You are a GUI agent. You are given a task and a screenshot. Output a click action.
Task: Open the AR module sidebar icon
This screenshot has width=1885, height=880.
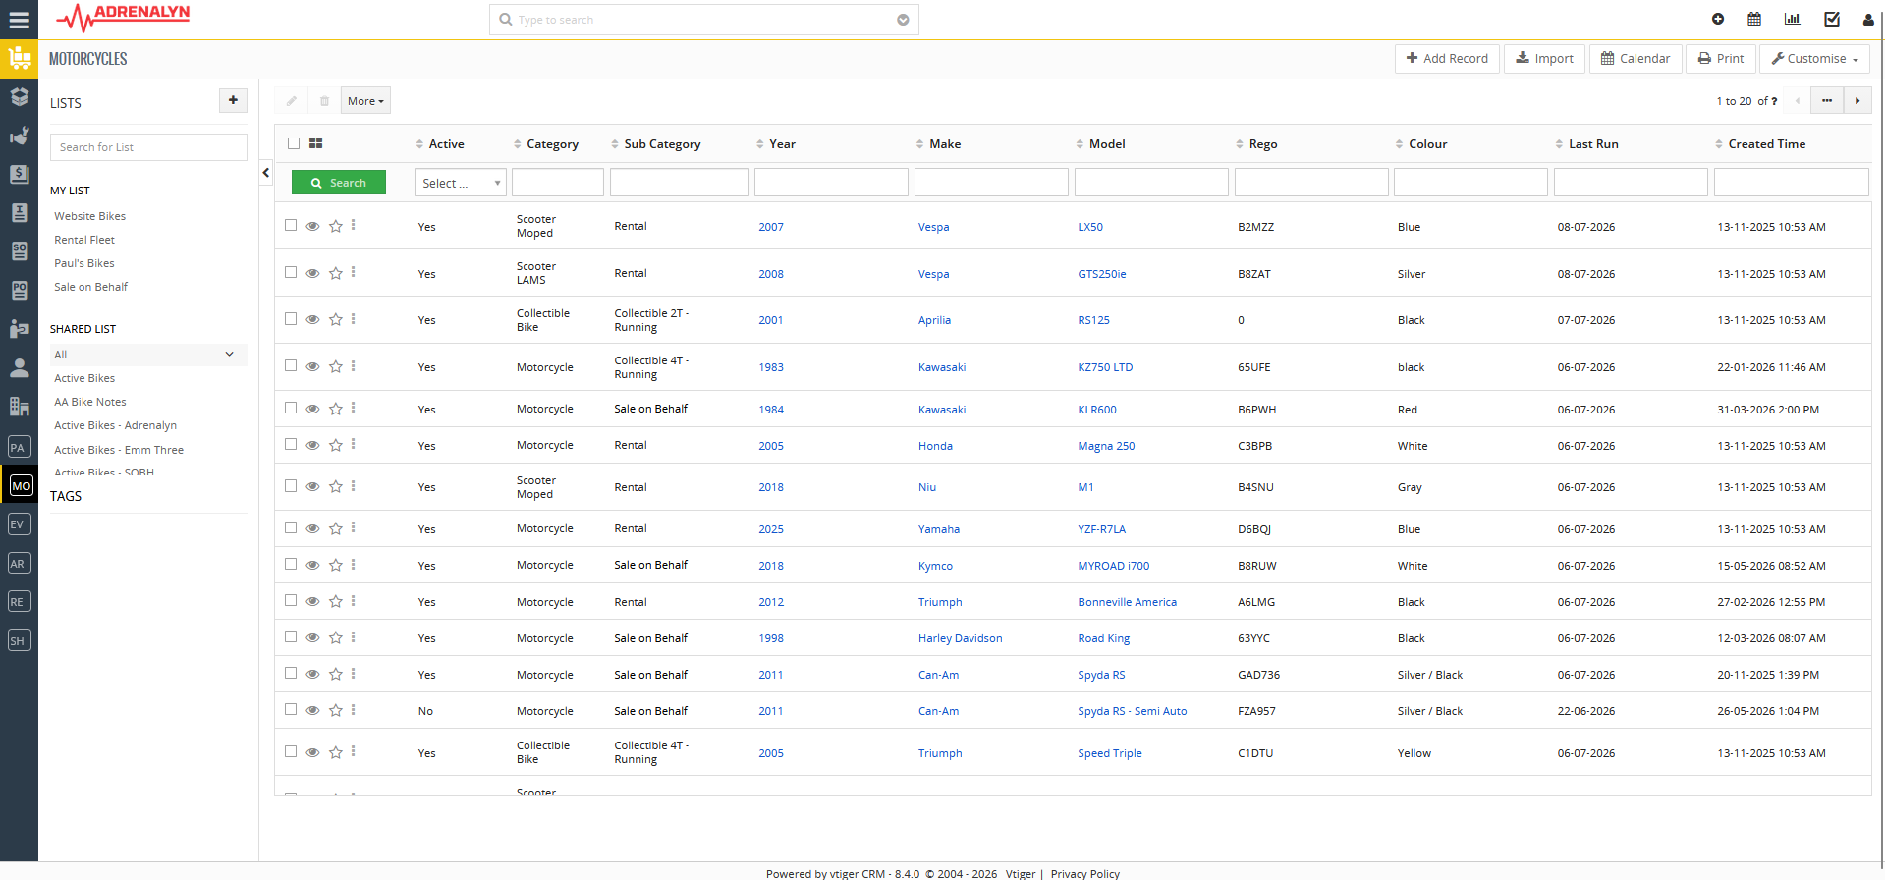(19, 564)
